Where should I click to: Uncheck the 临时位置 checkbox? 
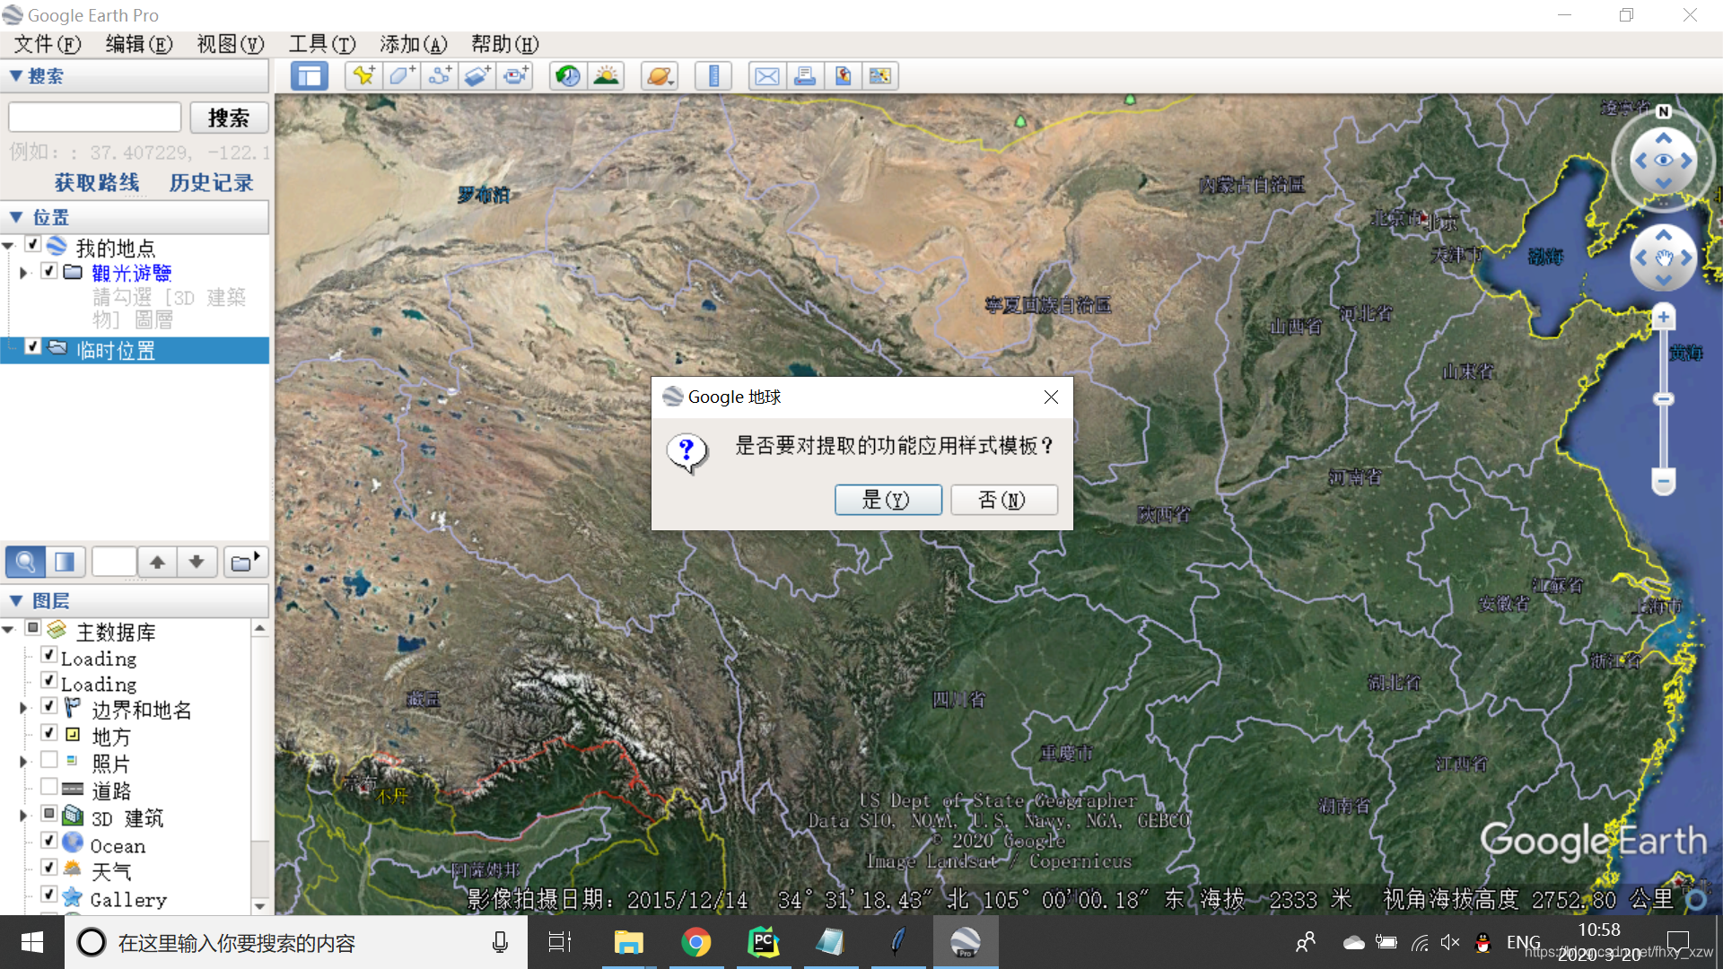33,346
